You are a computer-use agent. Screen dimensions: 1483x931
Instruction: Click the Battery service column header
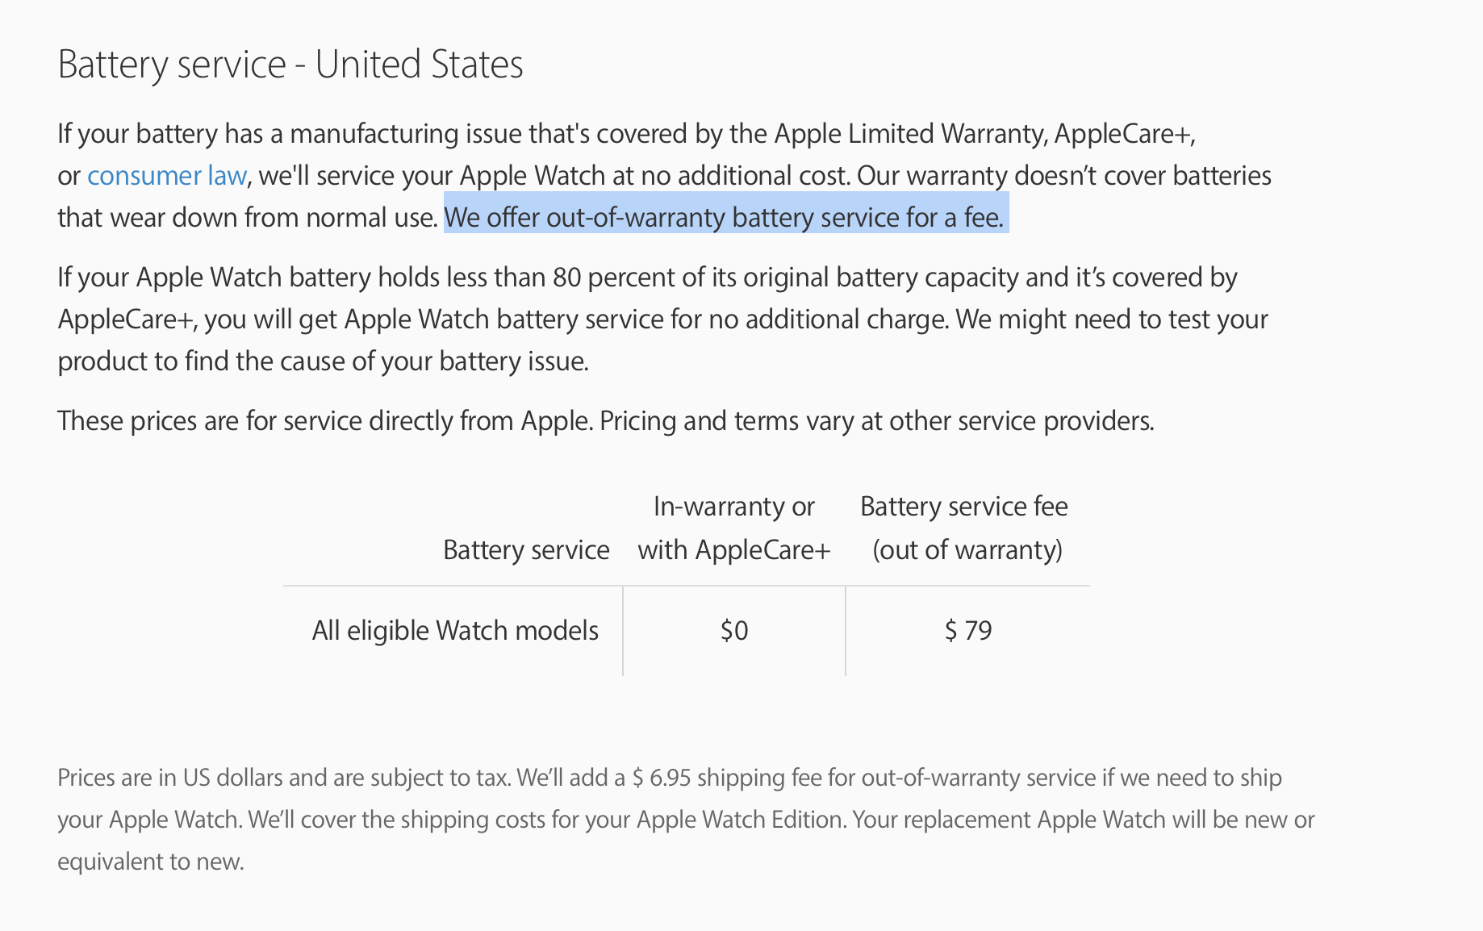(x=526, y=549)
